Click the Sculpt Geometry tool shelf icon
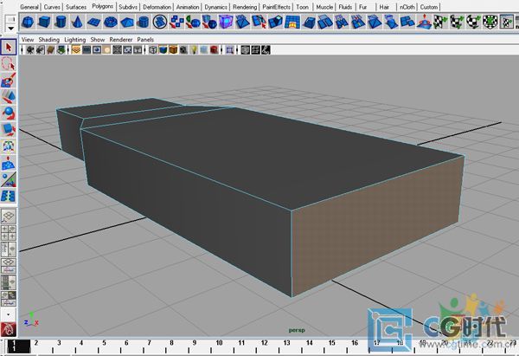 424,23
